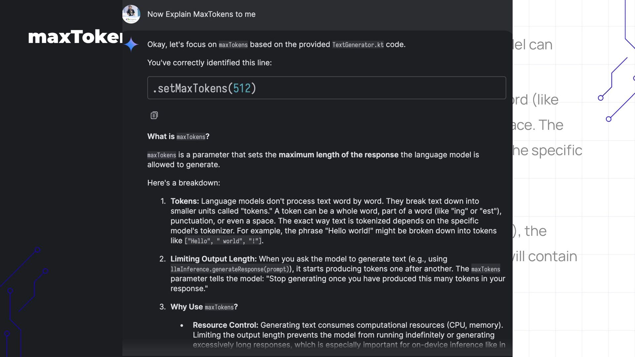Click the "Resource Control:" bullet heading
Screen dimensions: 635x357
point(225,325)
